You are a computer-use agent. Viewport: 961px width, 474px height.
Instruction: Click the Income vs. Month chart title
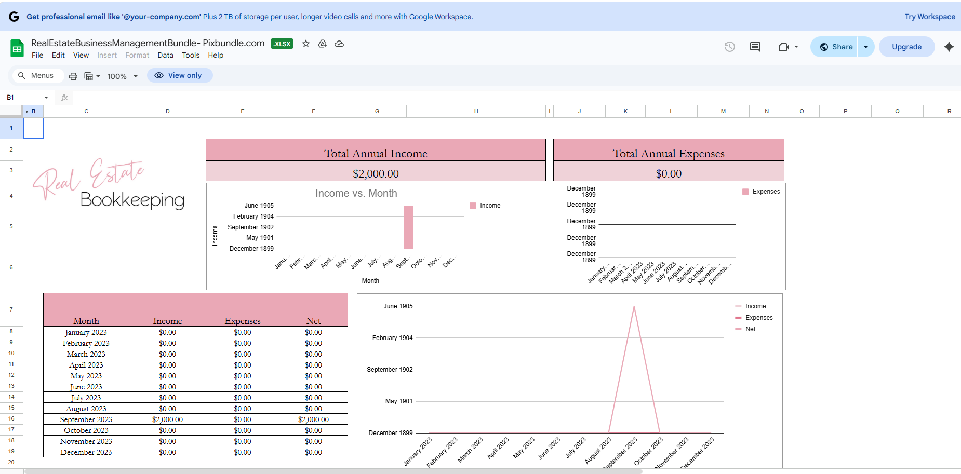click(x=356, y=193)
